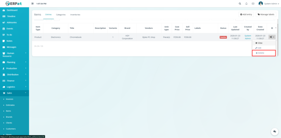The height and width of the screenshot is (138, 281).
Task: Click the System Admin avatar picture
Action: (x=261, y=4)
